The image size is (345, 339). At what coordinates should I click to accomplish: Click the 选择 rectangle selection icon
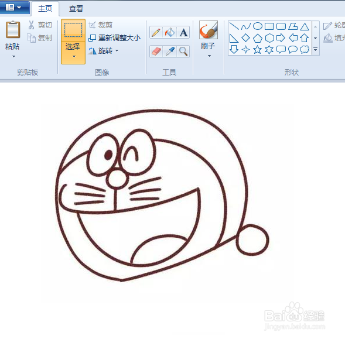tap(73, 30)
